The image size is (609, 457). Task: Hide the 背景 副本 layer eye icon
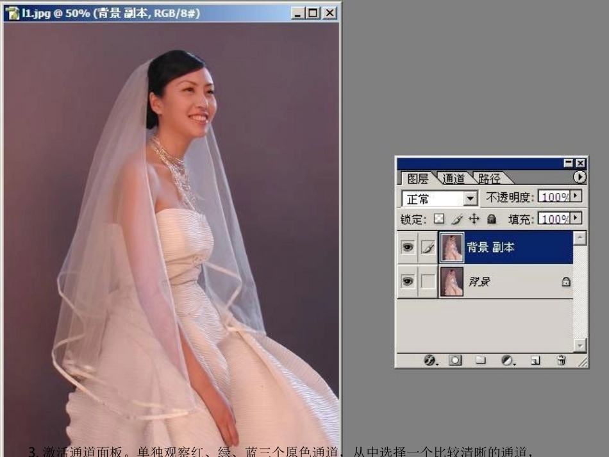click(x=408, y=247)
